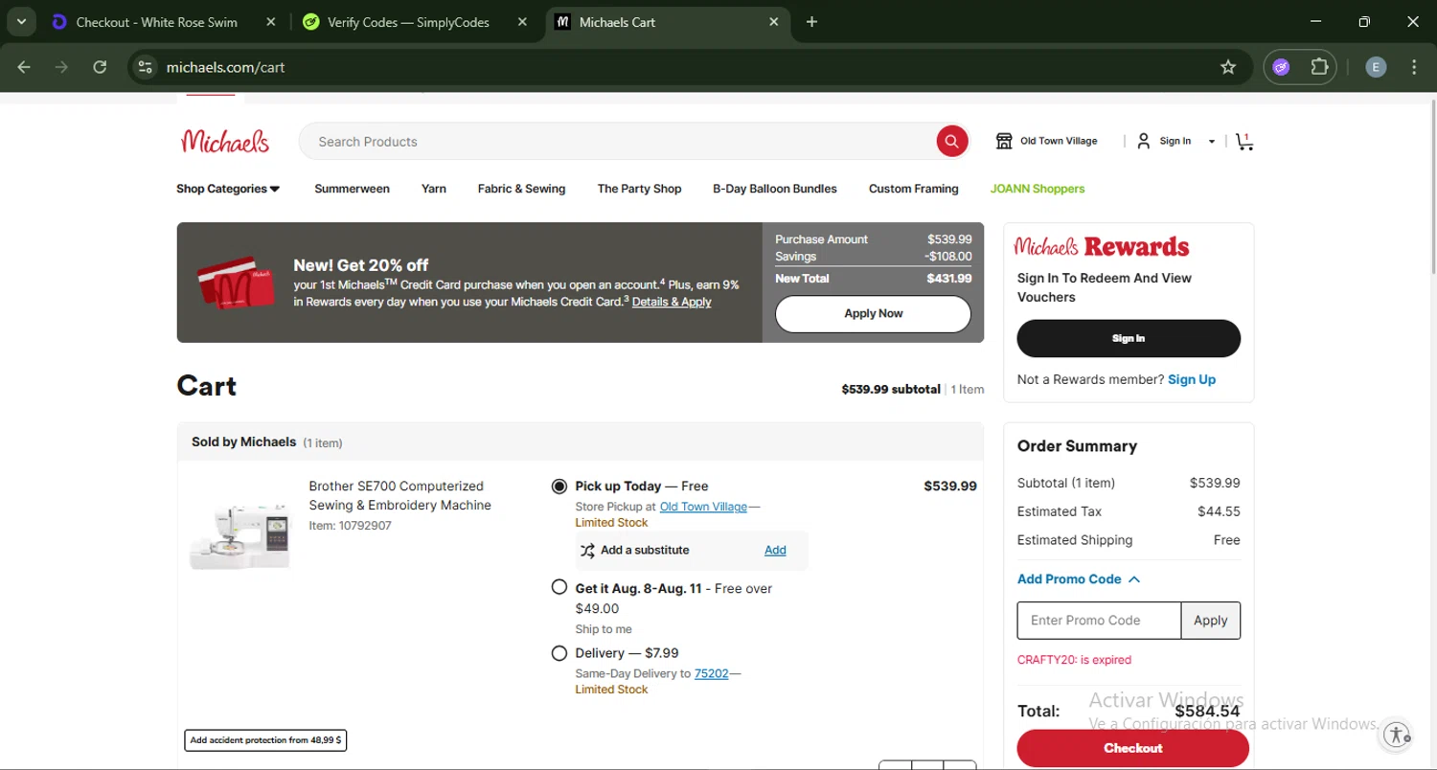Click the substitute shuffle icon

click(587, 551)
